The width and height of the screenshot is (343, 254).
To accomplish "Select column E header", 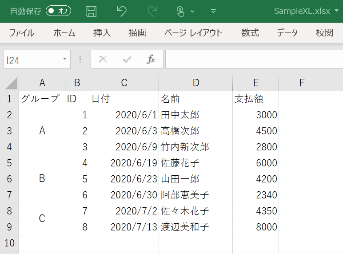I will click(255, 83).
